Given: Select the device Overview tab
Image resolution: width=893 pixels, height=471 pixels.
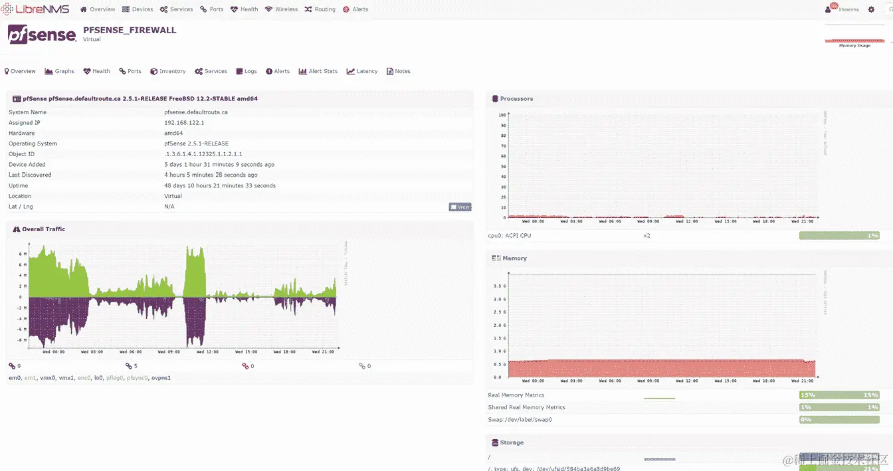Looking at the screenshot, I should click(x=21, y=71).
